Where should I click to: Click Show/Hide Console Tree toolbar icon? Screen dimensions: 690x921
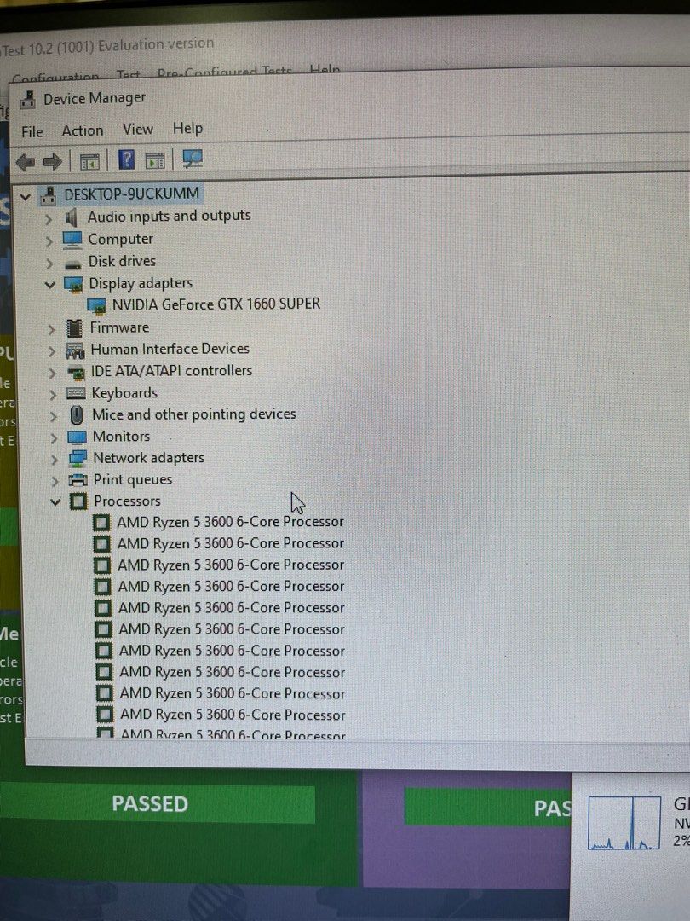point(89,161)
